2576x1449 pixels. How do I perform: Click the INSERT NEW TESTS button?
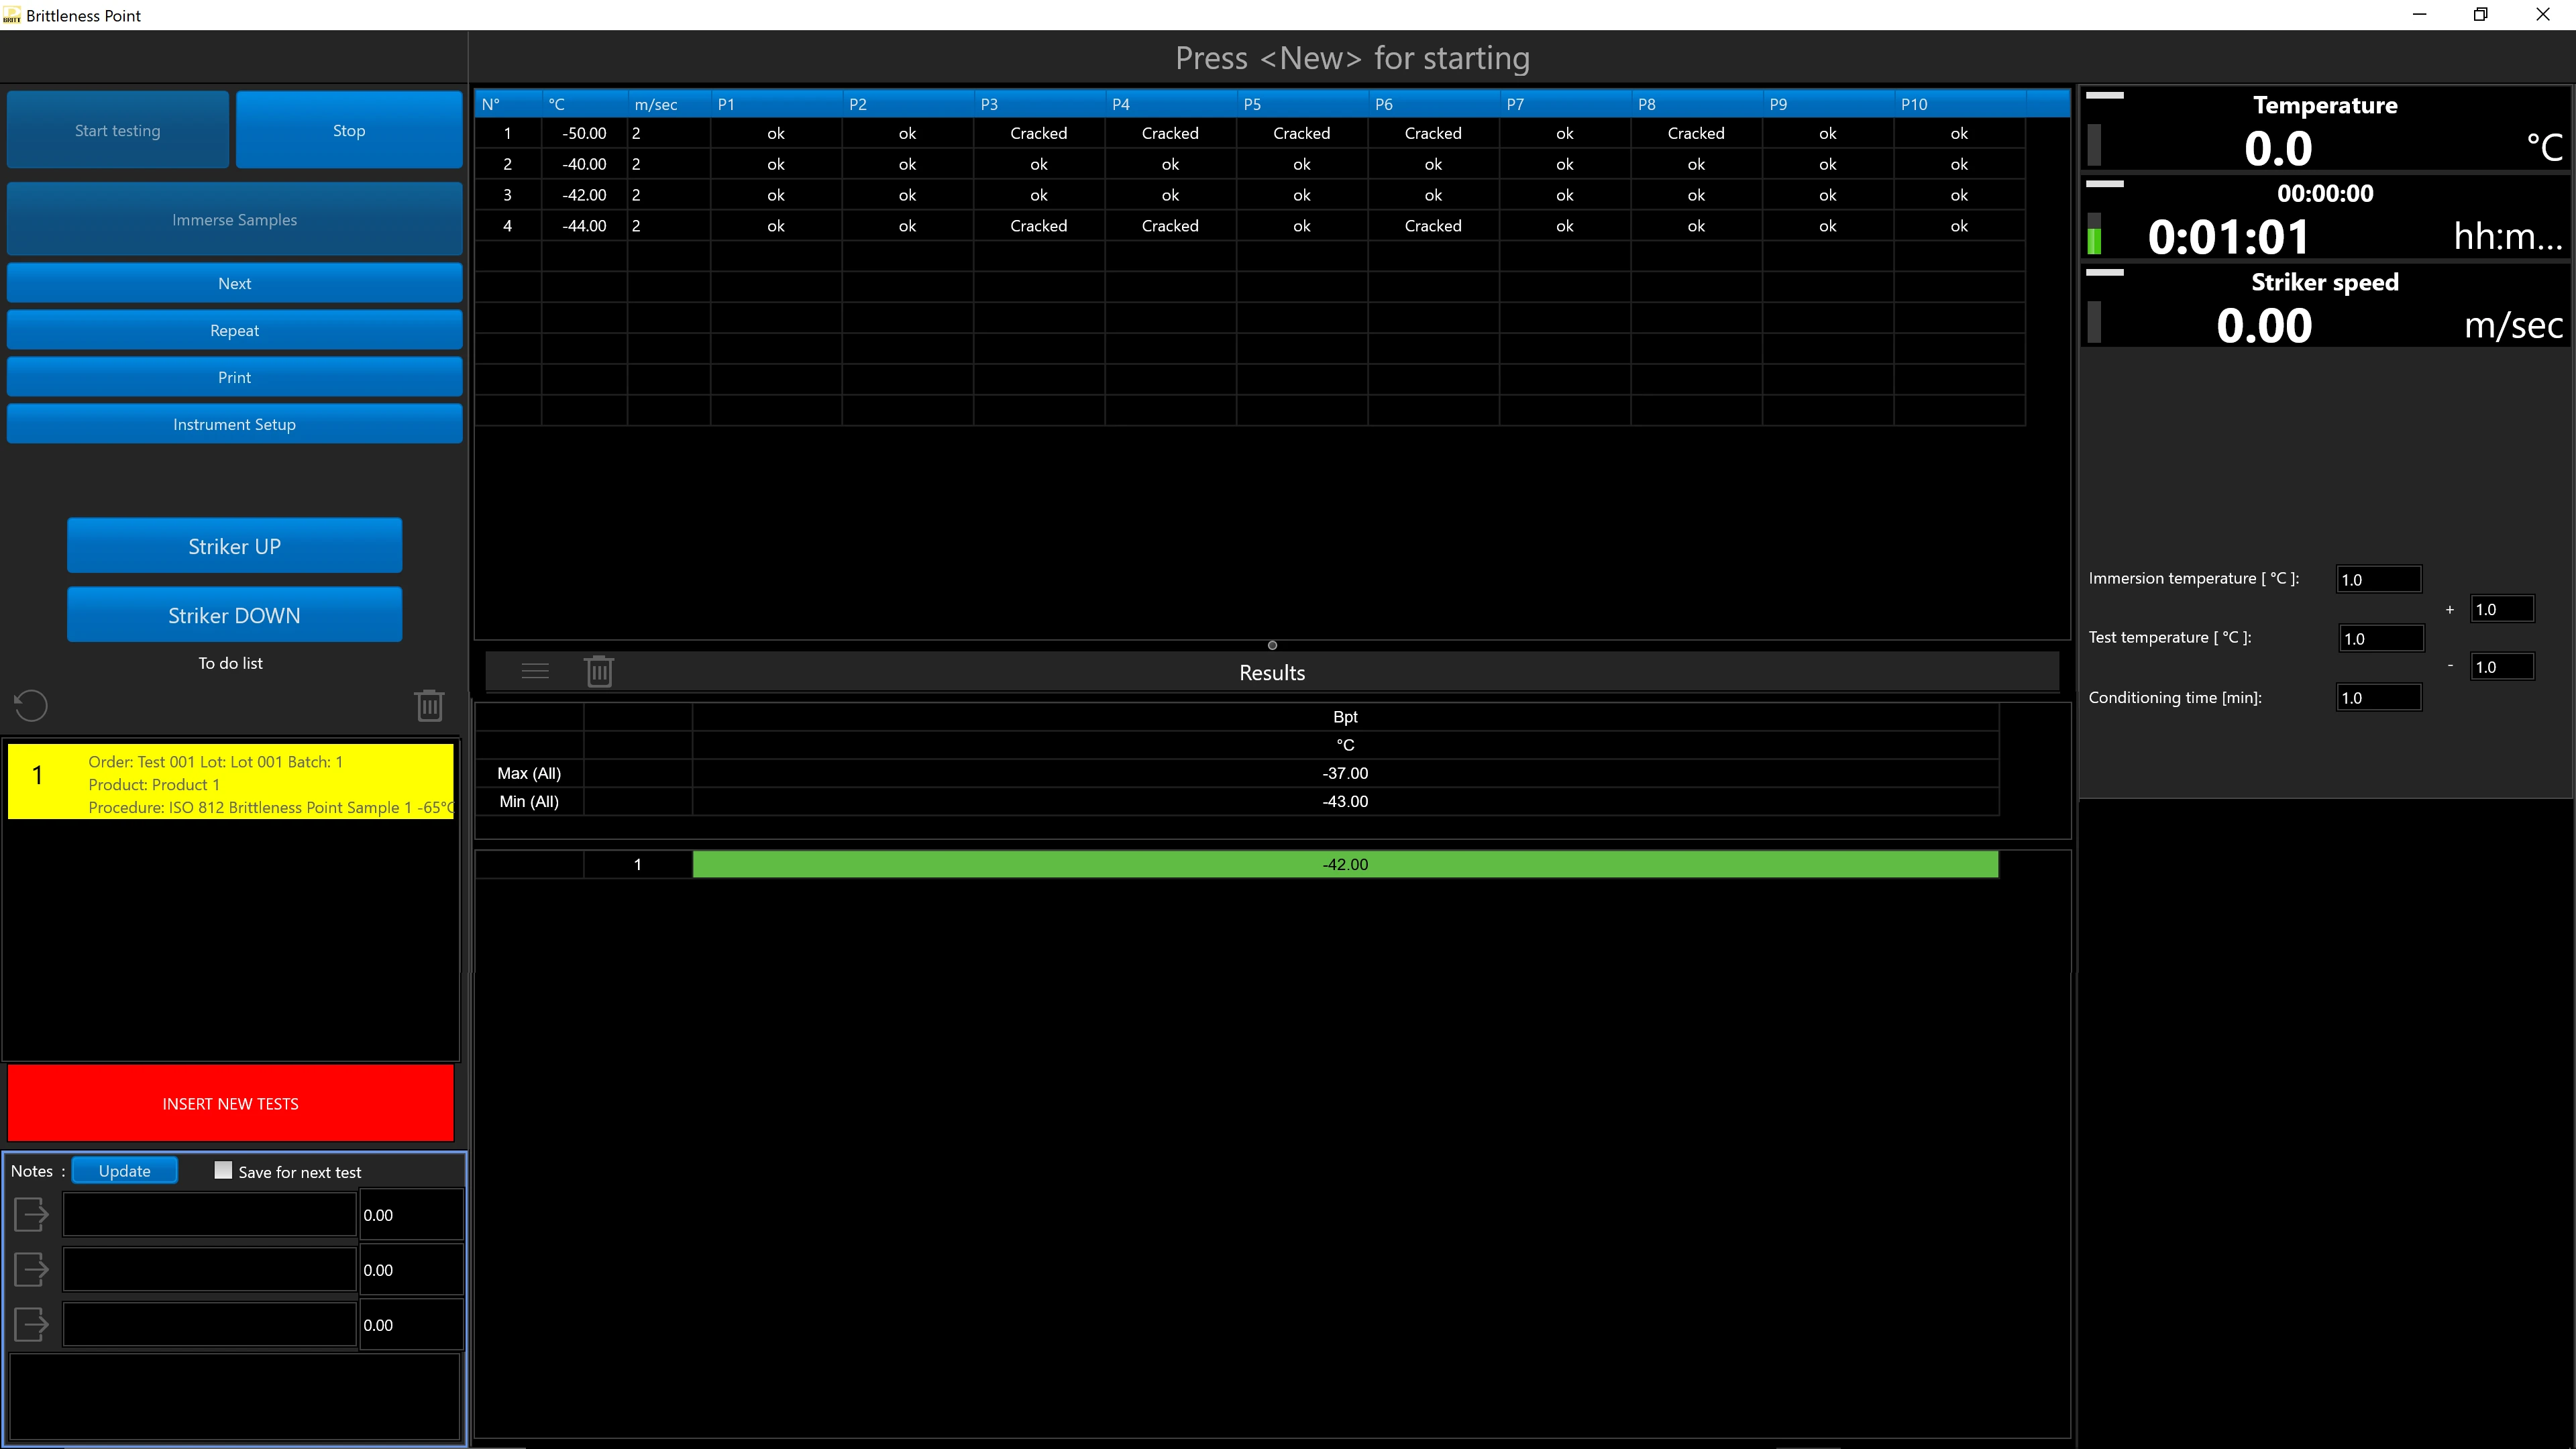pos(230,1103)
